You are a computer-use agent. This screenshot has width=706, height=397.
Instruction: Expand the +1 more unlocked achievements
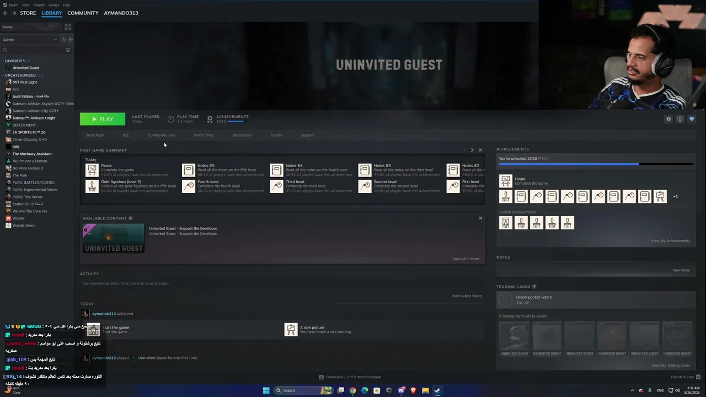675,197
